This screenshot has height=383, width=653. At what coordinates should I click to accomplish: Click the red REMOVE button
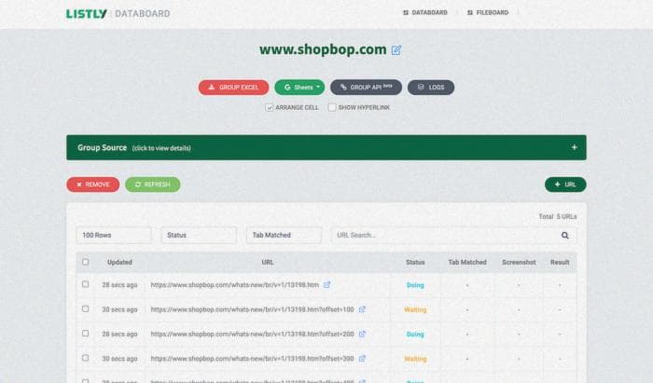(93, 185)
